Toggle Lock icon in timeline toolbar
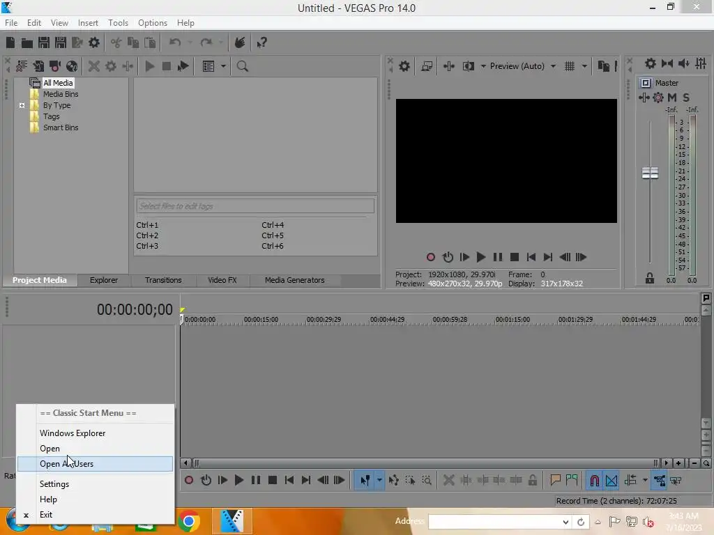Screen dimensions: 714x535 [532, 481]
